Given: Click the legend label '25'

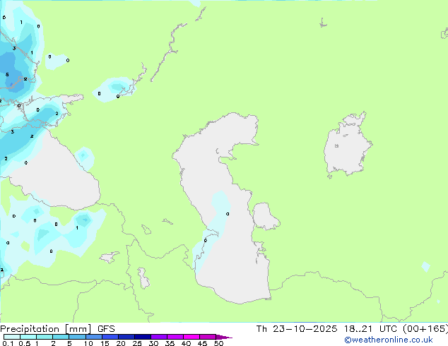Looking at the screenshot, I should point(137,343).
